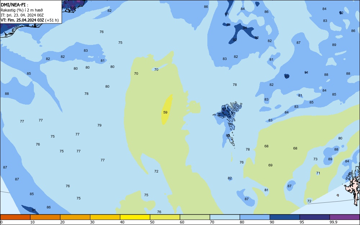Click the 69 humidity value in green area
The height and width of the screenshot is (225, 360).
pyautogui.click(x=270, y=165)
